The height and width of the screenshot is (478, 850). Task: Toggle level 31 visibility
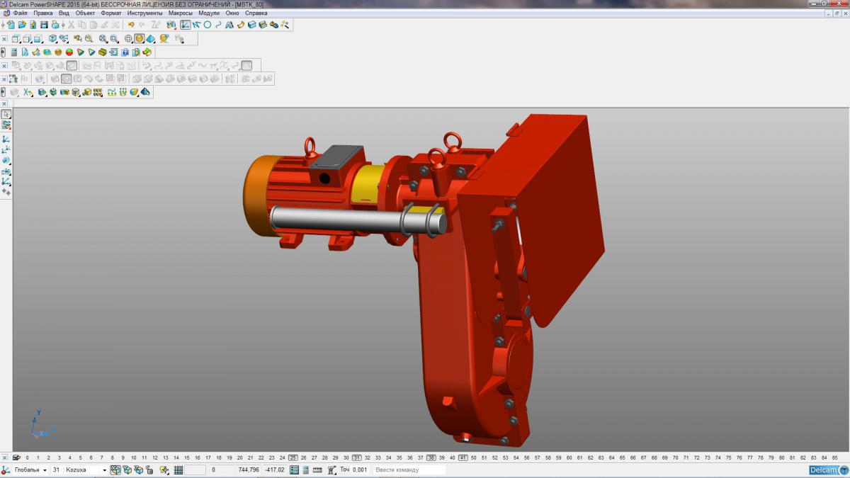357,457
